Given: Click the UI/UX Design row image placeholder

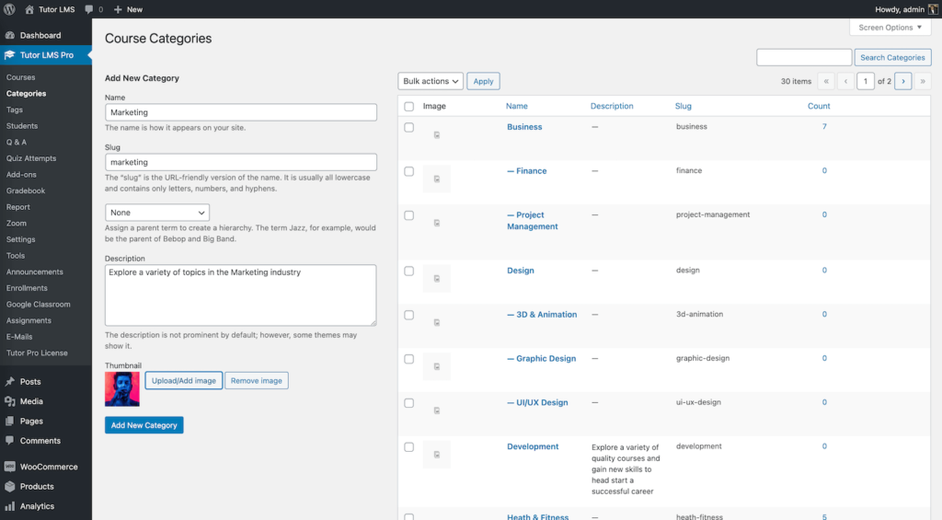Looking at the screenshot, I should coord(437,410).
